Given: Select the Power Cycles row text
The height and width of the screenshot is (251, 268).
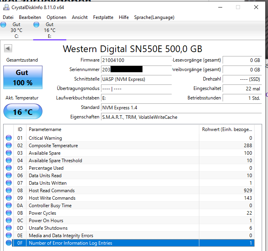Looking at the screenshot, I should [42, 213].
